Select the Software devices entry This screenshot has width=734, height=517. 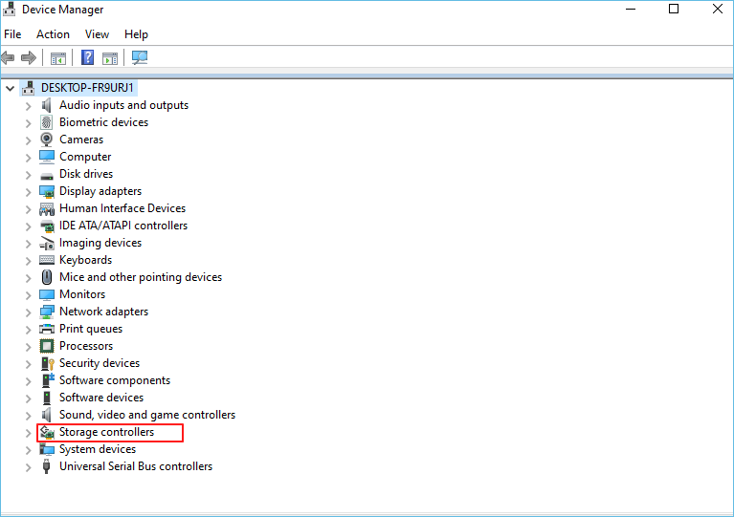[101, 398]
